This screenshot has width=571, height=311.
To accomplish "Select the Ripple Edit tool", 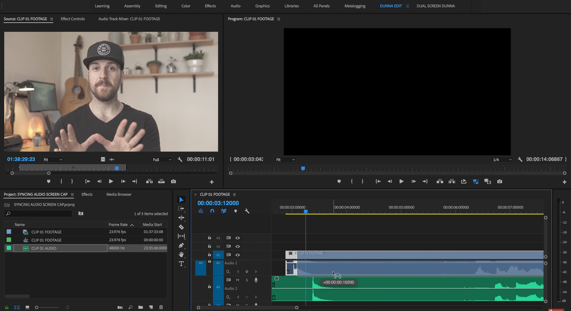I will point(181,218).
